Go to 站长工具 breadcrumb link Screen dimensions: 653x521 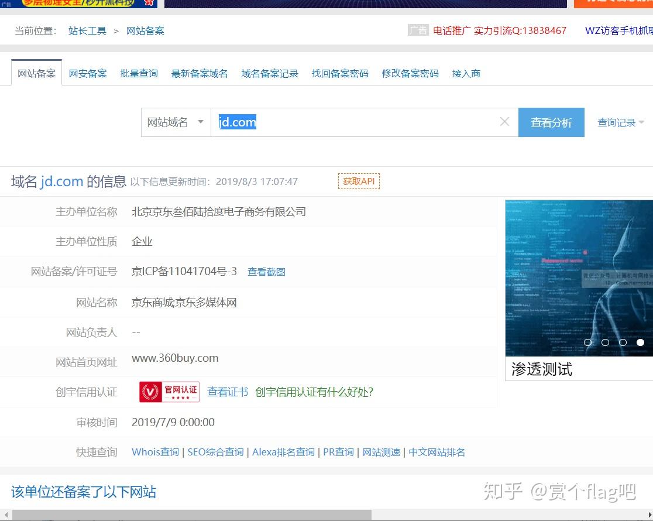tap(87, 31)
